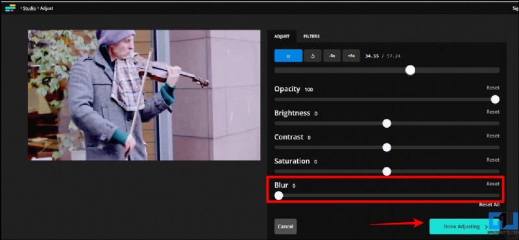This screenshot has width=519, height=240.
Task: Click the Opacity value 100
Action: [309, 90]
